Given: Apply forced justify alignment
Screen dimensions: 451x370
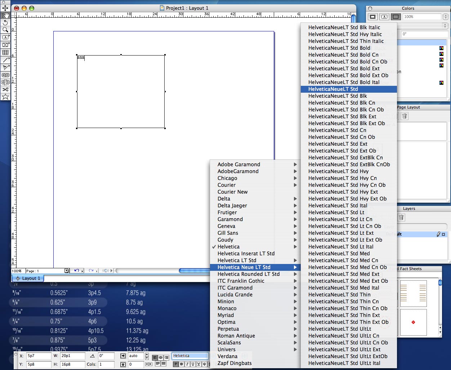Looking at the screenshot, I should (x=164, y=364).
